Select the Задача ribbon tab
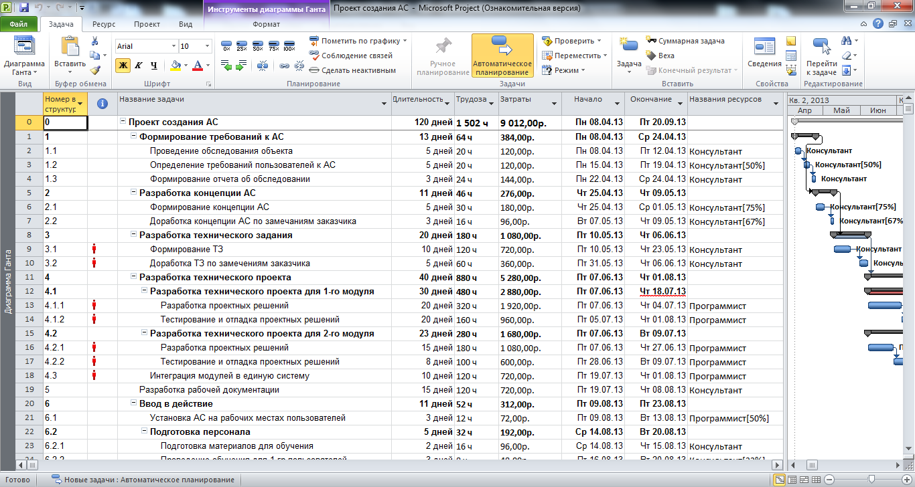Image resolution: width=915 pixels, height=487 pixels. click(61, 24)
